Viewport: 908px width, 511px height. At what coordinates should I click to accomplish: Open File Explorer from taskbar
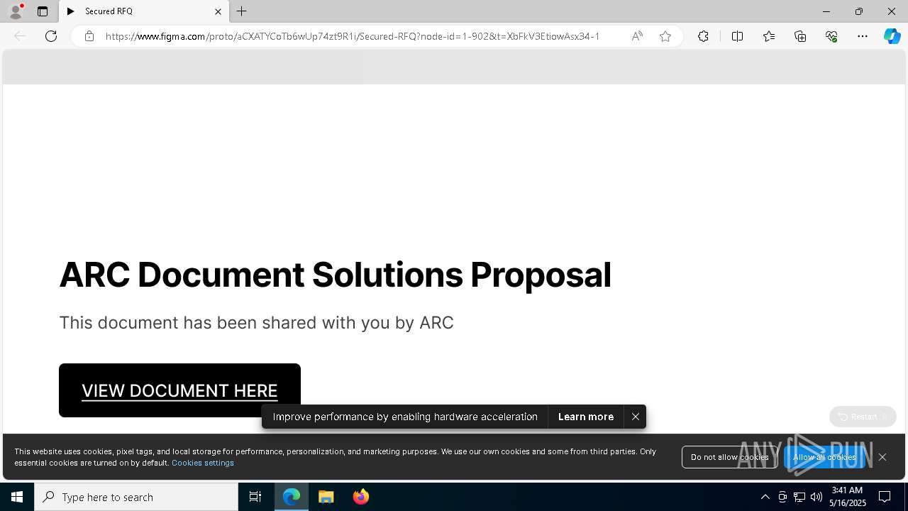coord(326,497)
